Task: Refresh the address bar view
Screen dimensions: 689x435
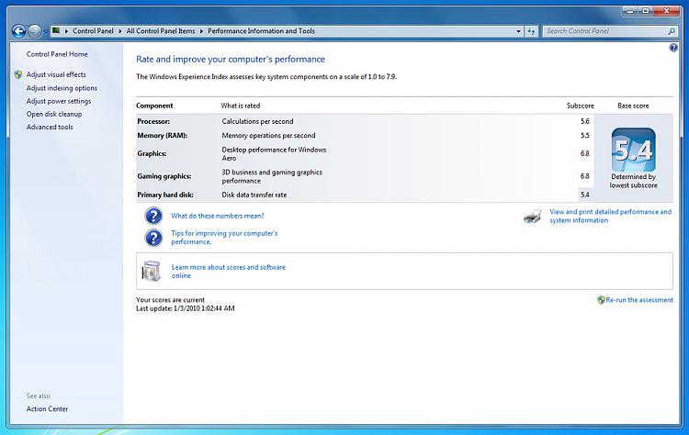Action: [531, 31]
